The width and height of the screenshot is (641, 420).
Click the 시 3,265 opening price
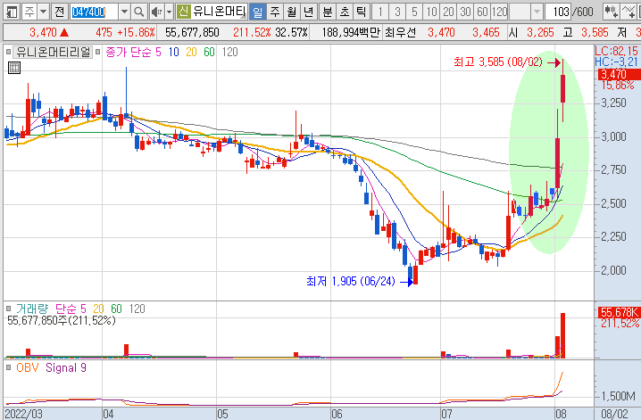(x=531, y=33)
